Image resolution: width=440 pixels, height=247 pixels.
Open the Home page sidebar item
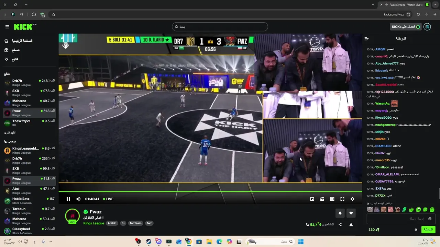pos(29,41)
